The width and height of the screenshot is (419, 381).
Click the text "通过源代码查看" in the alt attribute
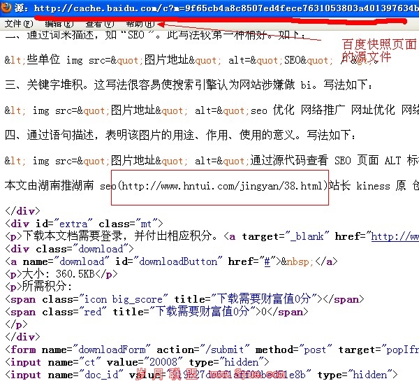tap(289, 160)
